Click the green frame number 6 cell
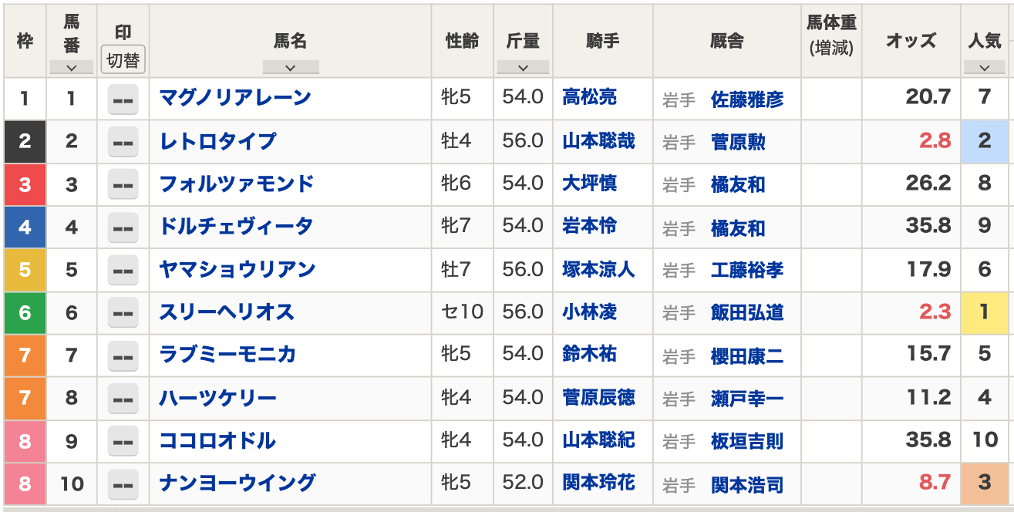This screenshot has width=1014, height=512. tap(25, 313)
